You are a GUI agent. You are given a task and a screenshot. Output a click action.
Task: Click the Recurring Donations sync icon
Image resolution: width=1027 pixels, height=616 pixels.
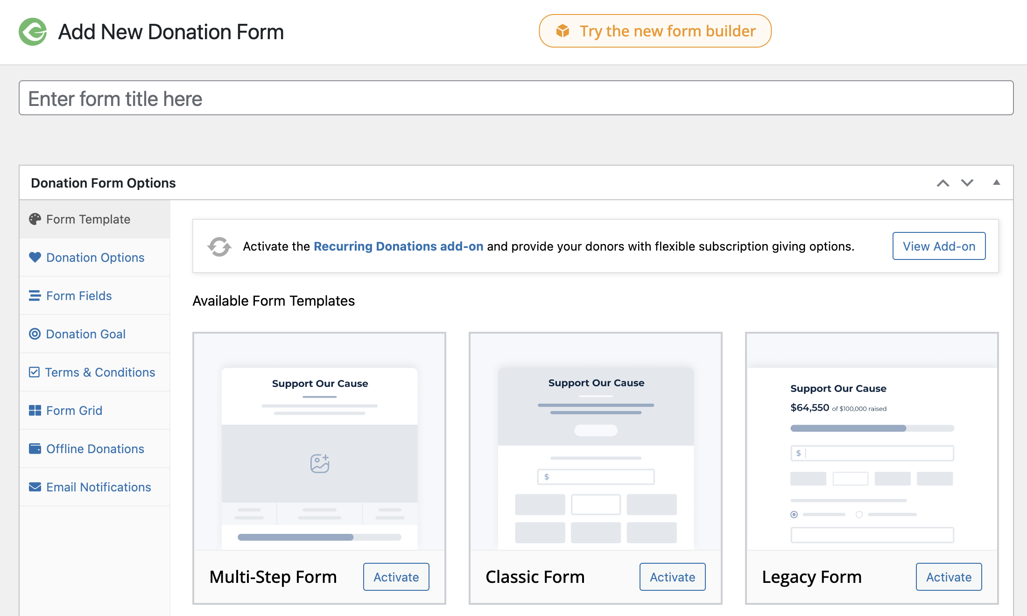(219, 246)
